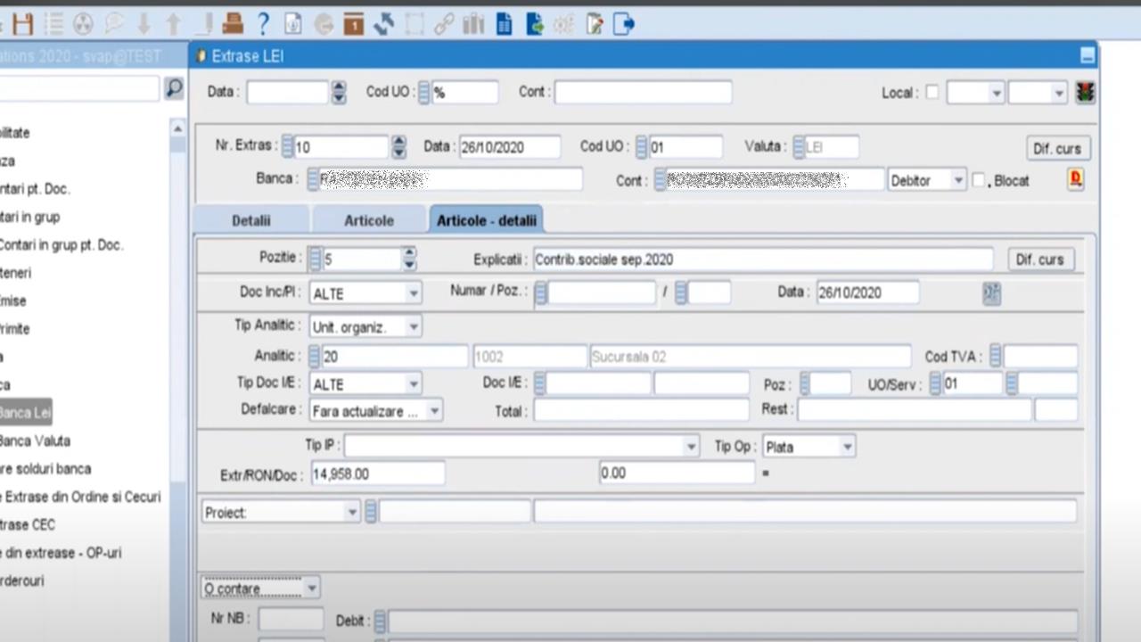Click the chain link toolbar icon
1141x642 pixels.
pos(444,24)
